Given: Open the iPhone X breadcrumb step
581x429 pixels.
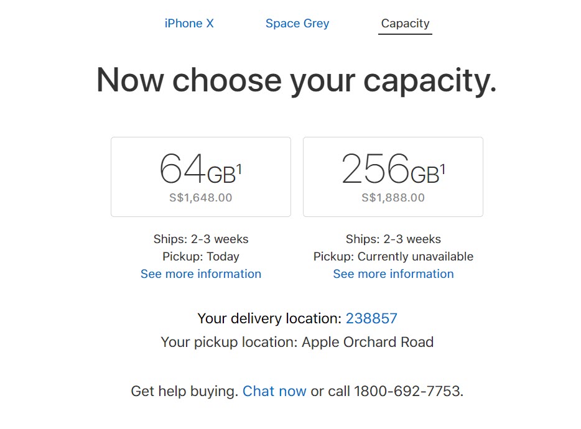Looking at the screenshot, I should pos(188,23).
